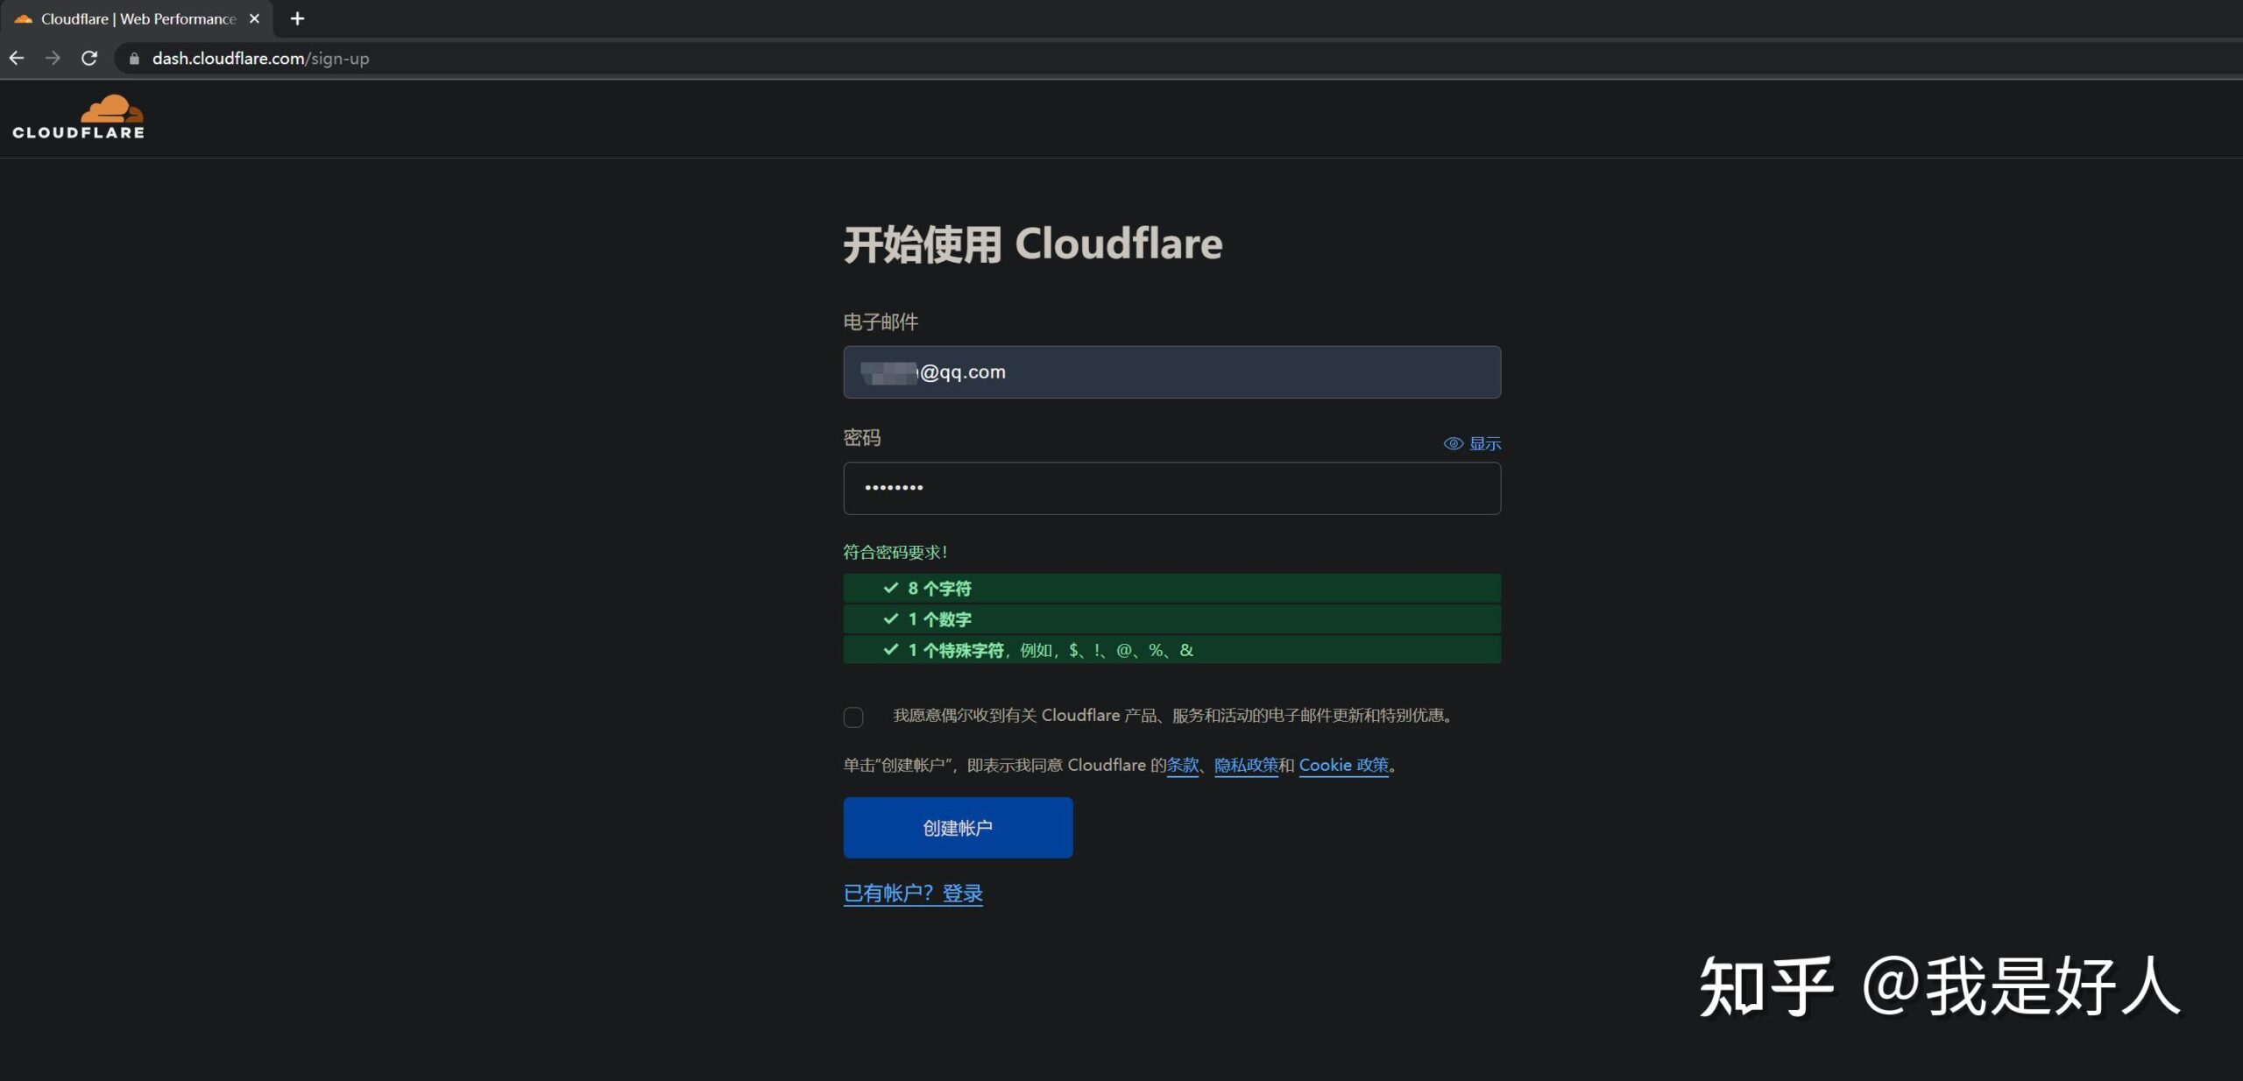2243x1081 pixels.
Task: Click the padlock site info icon
Action: (134, 59)
